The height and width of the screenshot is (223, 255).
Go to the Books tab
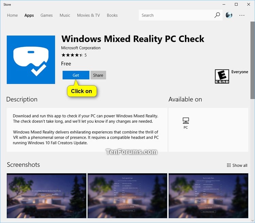(112, 15)
